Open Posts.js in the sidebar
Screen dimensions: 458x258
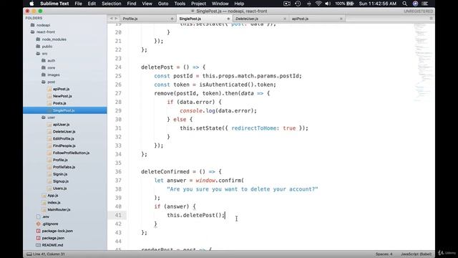[59, 103]
